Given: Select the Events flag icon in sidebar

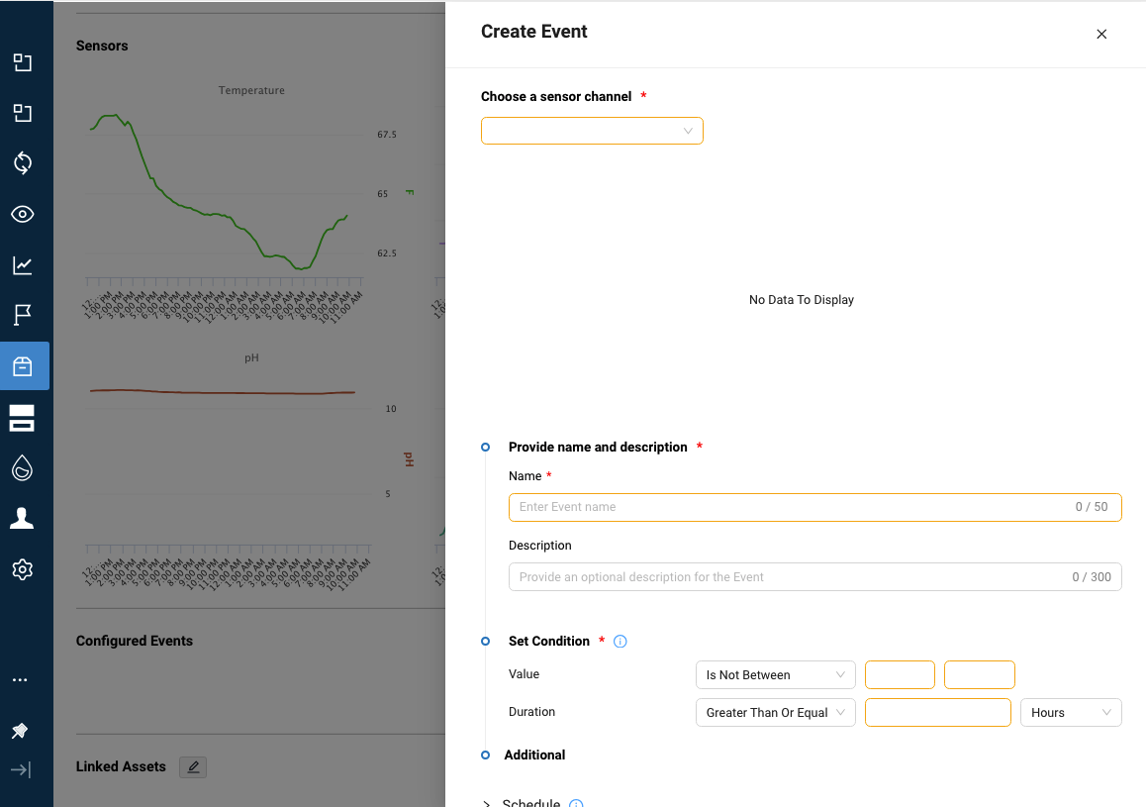Looking at the screenshot, I should click(22, 315).
